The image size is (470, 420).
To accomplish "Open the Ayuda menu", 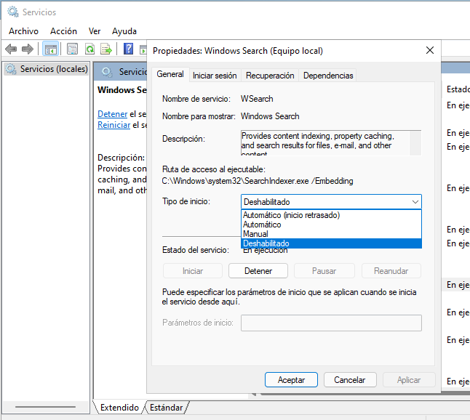I will pyautogui.click(x=124, y=31).
